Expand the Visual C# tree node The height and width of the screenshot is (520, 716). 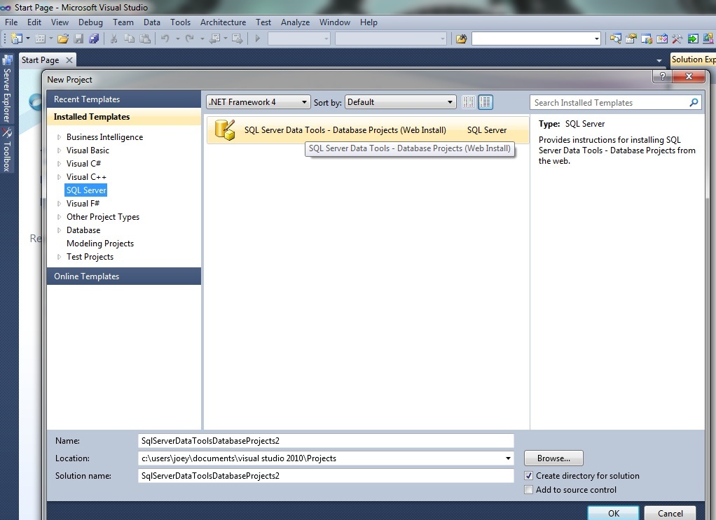(59, 163)
